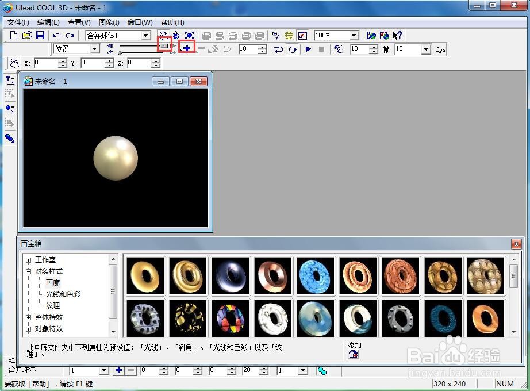Select the Resize object tool
This screenshot has height=391, width=530.
click(189, 35)
